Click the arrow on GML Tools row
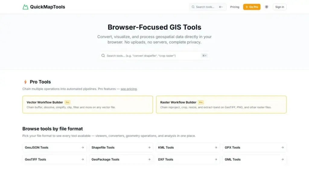309x173 pixels. coord(282,159)
